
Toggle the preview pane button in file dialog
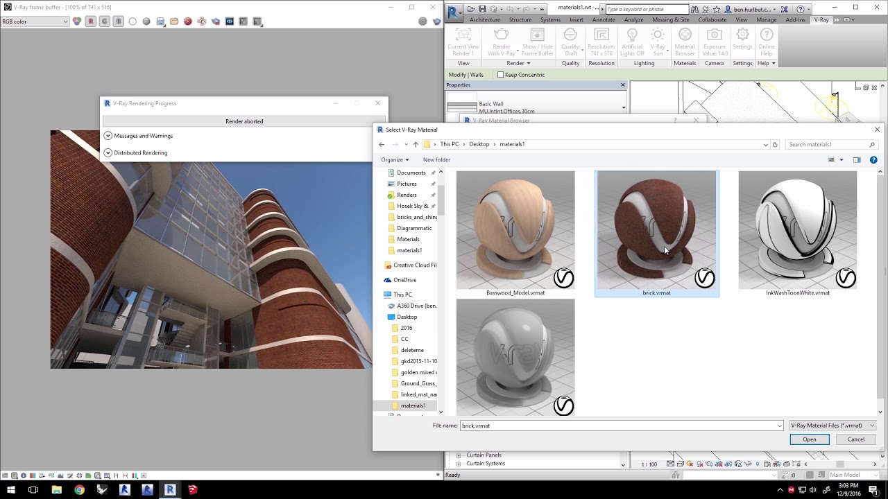pos(857,159)
